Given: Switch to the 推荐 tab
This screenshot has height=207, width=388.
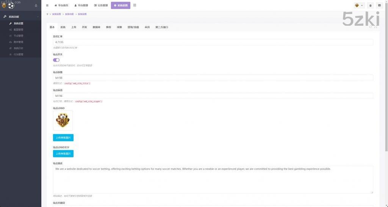Looking at the screenshot, I should pyautogui.click(x=108, y=27).
